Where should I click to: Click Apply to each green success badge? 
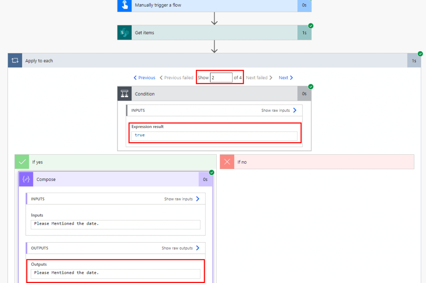pyautogui.click(x=420, y=54)
